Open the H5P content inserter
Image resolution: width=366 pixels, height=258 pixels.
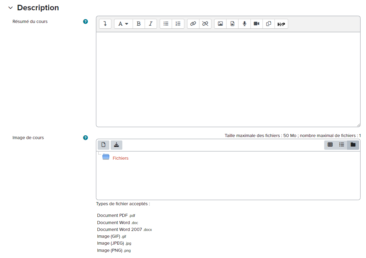point(281,24)
